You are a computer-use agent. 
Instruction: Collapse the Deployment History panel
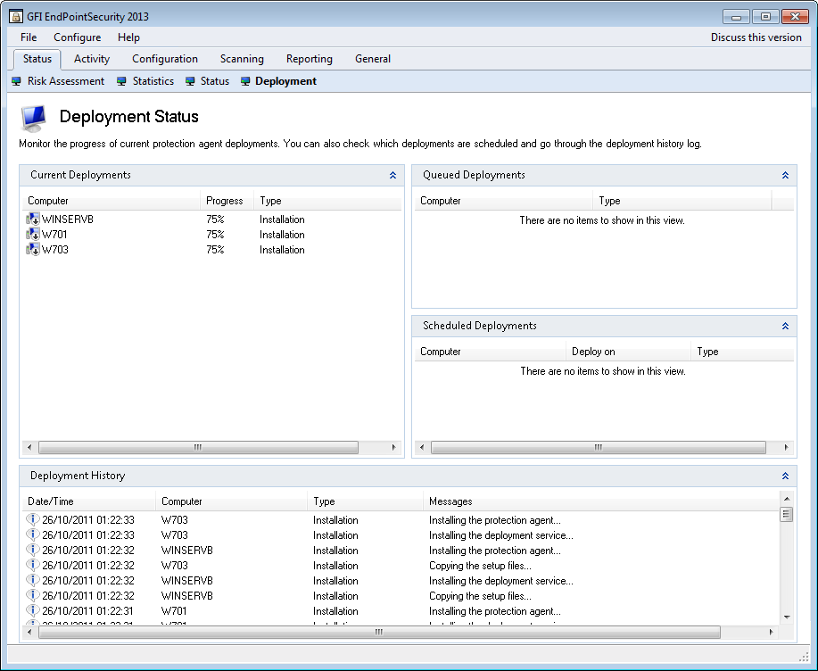click(x=785, y=476)
